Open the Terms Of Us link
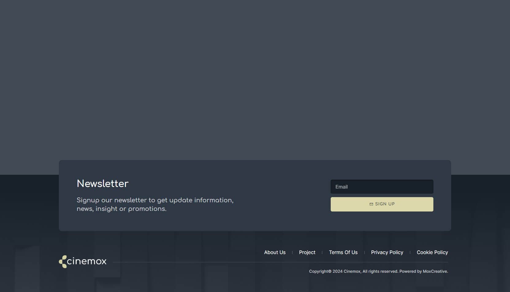The width and height of the screenshot is (510, 292). (343, 252)
